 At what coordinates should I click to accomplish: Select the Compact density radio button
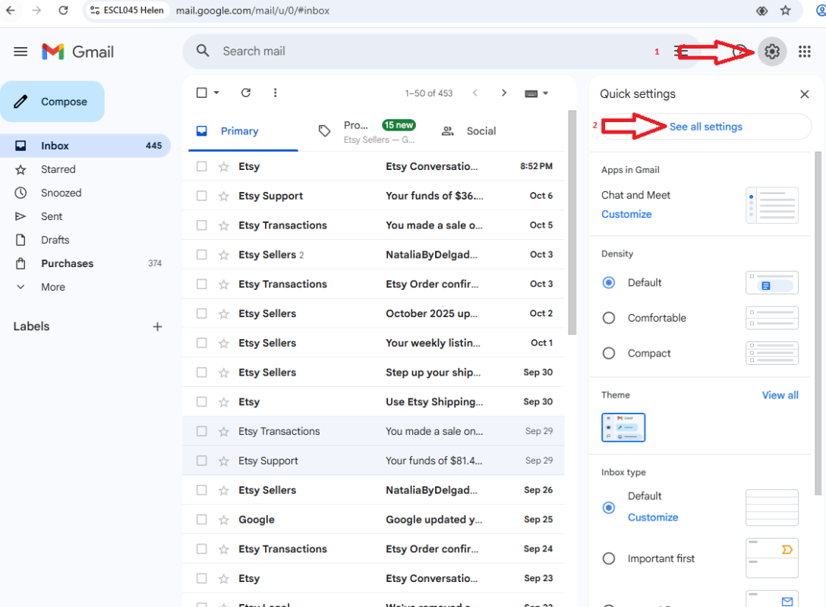pyautogui.click(x=608, y=354)
